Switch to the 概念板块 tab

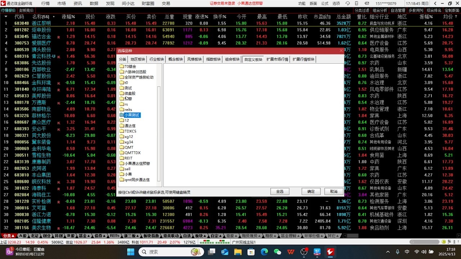[x=175, y=59]
